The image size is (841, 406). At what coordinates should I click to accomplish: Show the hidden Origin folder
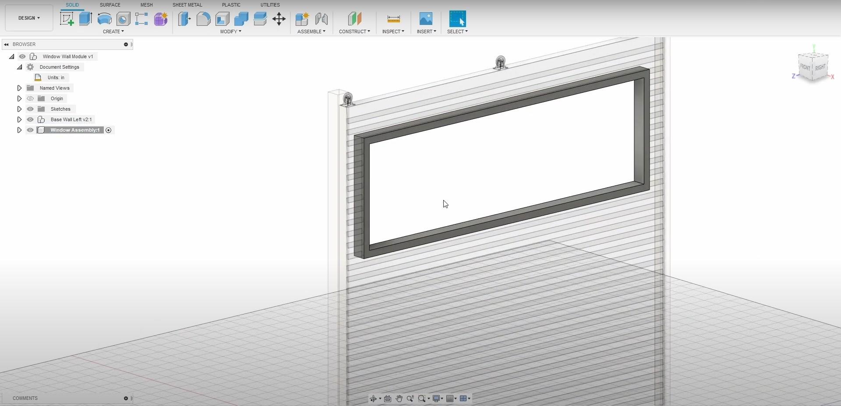coord(30,98)
